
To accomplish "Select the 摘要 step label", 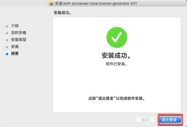I will [15, 54].
